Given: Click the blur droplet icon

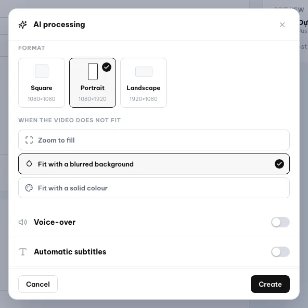Looking at the screenshot, I should (29, 163).
